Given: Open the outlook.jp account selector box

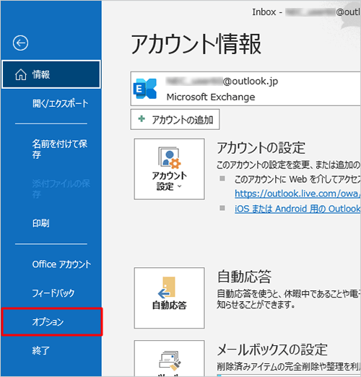Looking at the screenshot, I should click(x=245, y=89).
